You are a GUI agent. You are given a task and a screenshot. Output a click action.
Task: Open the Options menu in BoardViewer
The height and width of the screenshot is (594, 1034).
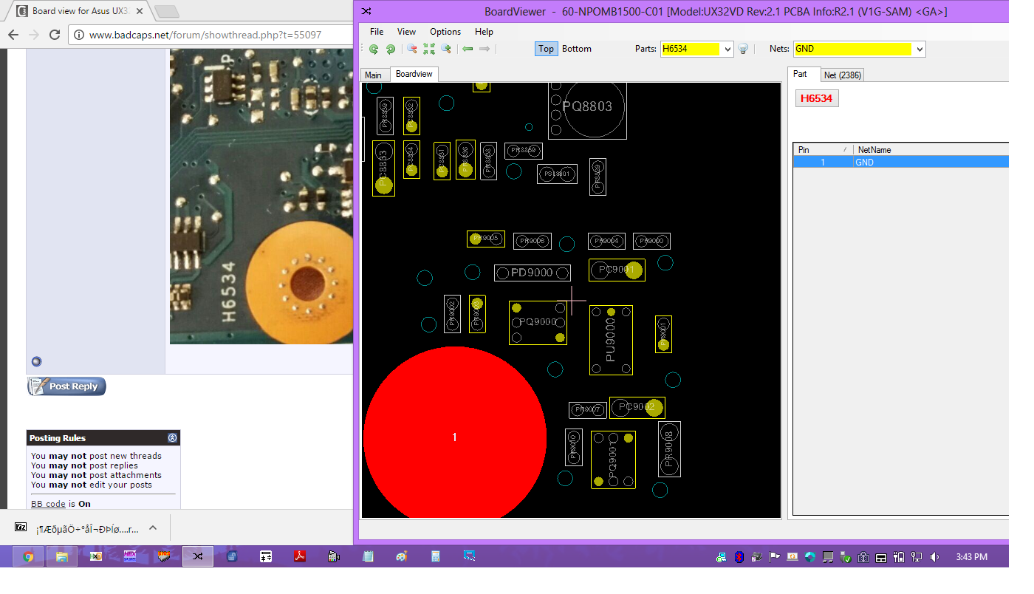(445, 32)
